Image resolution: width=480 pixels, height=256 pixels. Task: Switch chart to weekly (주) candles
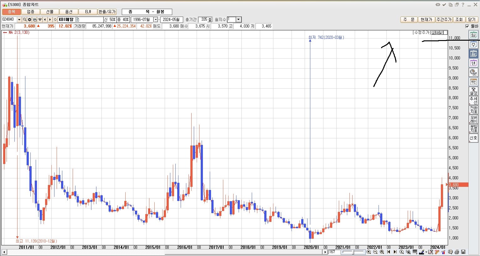pos(473,44)
